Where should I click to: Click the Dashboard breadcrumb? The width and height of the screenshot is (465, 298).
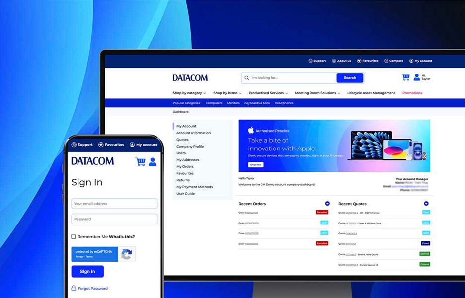(x=181, y=112)
